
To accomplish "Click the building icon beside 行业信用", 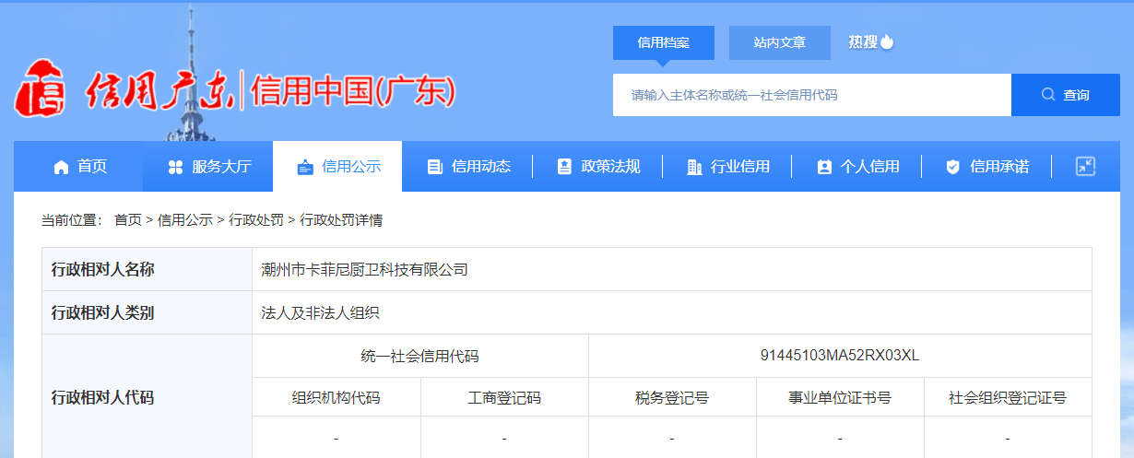I will coord(694,167).
